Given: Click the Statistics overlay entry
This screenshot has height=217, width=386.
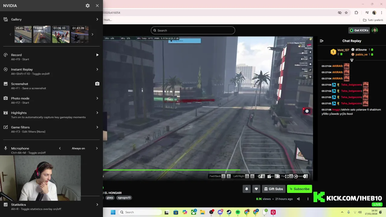Looking at the screenshot, I should click(x=51, y=206).
